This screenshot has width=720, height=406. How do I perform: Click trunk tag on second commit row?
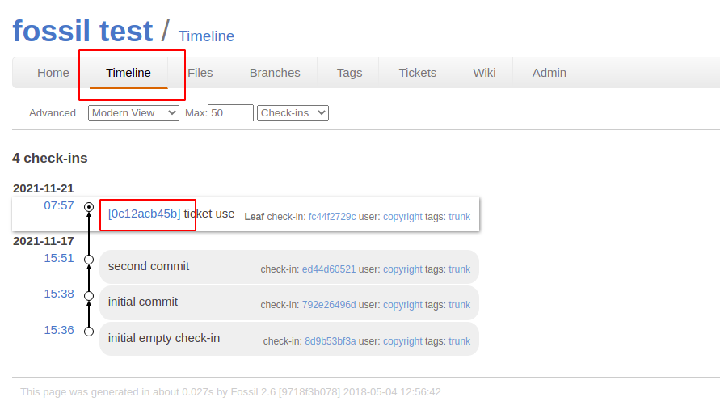coord(459,269)
